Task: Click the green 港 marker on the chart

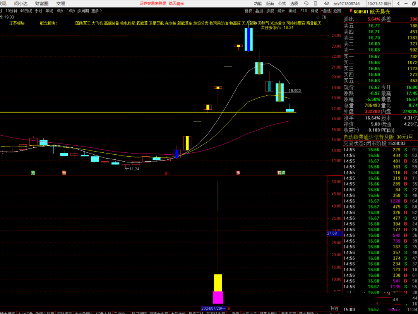Action: tap(33, 173)
